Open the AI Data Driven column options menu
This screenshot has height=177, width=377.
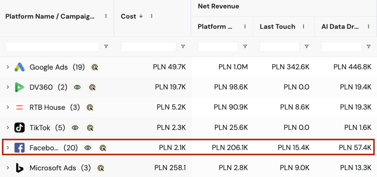pyautogui.click(x=369, y=26)
